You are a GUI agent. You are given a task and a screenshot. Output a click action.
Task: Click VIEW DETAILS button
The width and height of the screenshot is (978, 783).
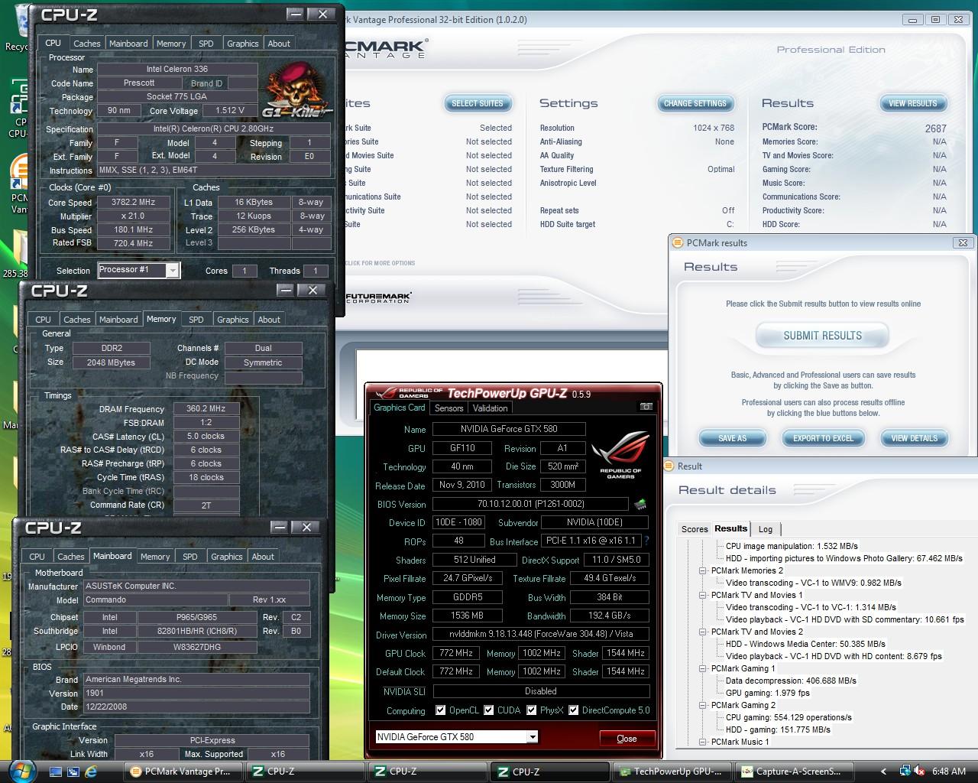tap(914, 438)
